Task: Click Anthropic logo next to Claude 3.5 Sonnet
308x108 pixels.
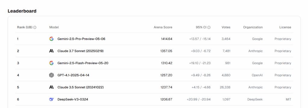Action: (x=51, y=87)
